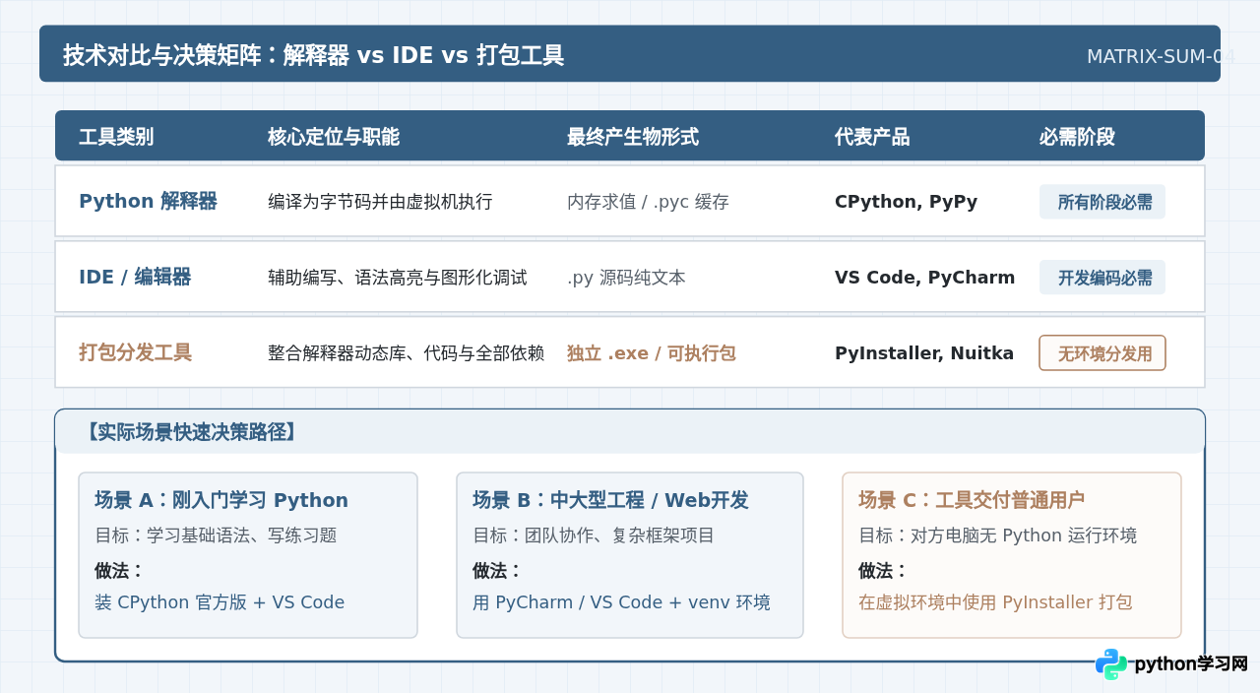Image resolution: width=1260 pixels, height=693 pixels.
Task: Click 'VS Code, PyCharm' product cell
Action: pyautogui.click(x=924, y=278)
